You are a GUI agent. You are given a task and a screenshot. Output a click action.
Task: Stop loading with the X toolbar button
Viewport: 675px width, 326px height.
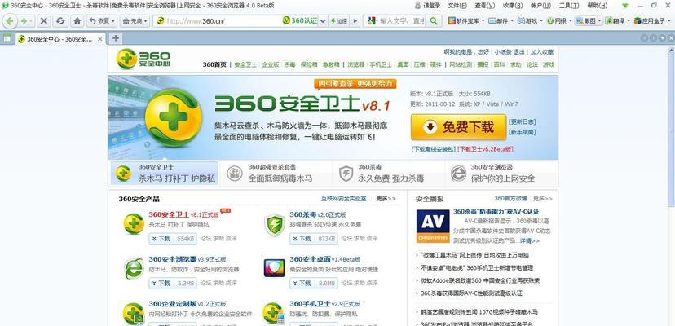tap(44, 20)
